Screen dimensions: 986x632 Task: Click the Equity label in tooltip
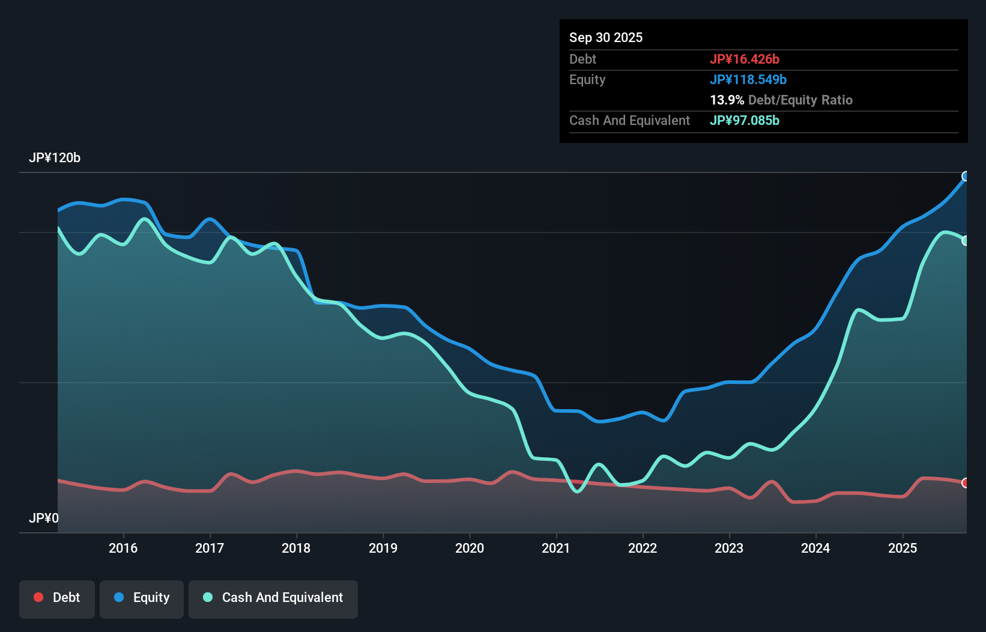pos(587,79)
